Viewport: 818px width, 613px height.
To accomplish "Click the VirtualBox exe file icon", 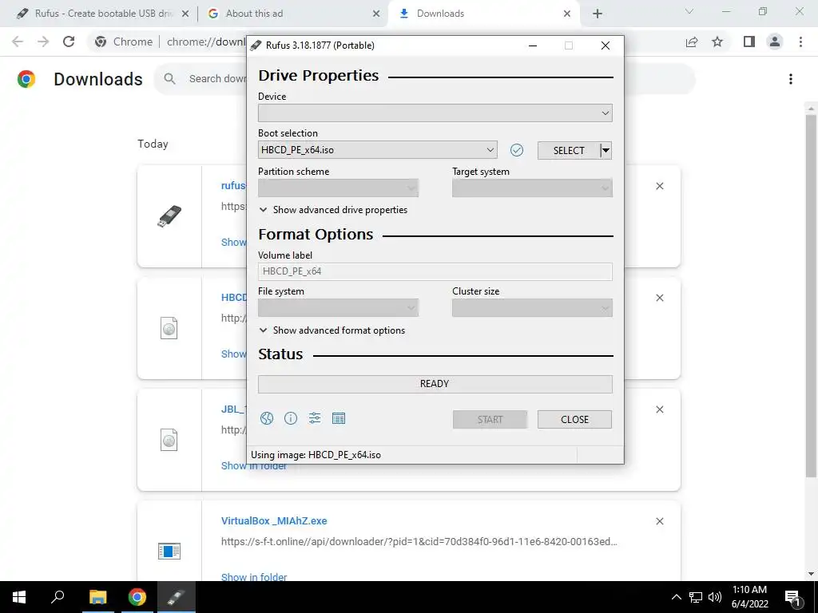I will [x=169, y=551].
